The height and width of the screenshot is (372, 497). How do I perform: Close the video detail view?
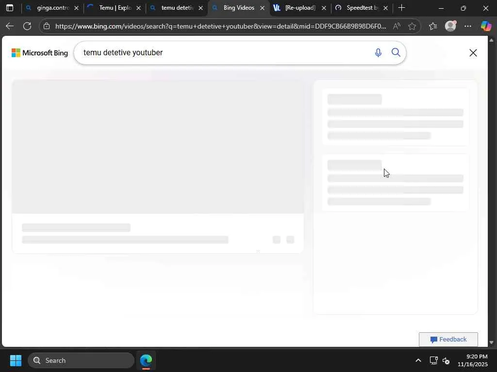pos(473,53)
